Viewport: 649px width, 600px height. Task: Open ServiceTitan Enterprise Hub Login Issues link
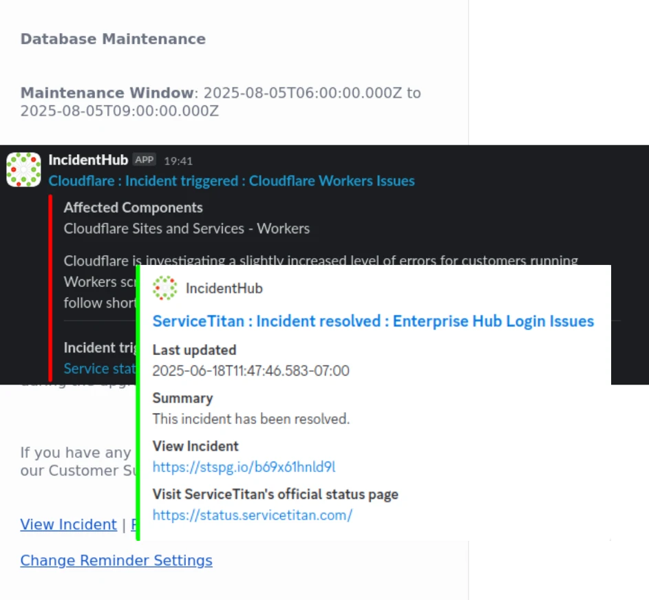point(373,321)
